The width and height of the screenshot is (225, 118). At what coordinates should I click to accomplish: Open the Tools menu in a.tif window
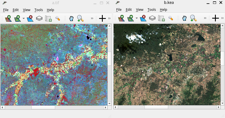tap(39, 10)
